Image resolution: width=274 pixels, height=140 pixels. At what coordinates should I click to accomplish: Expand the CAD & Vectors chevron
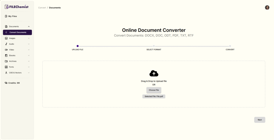pyautogui.click(x=29, y=73)
